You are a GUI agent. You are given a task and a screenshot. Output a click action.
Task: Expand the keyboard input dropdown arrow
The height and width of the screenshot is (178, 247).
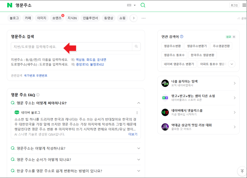pyautogui.click(x=135, y=5)
